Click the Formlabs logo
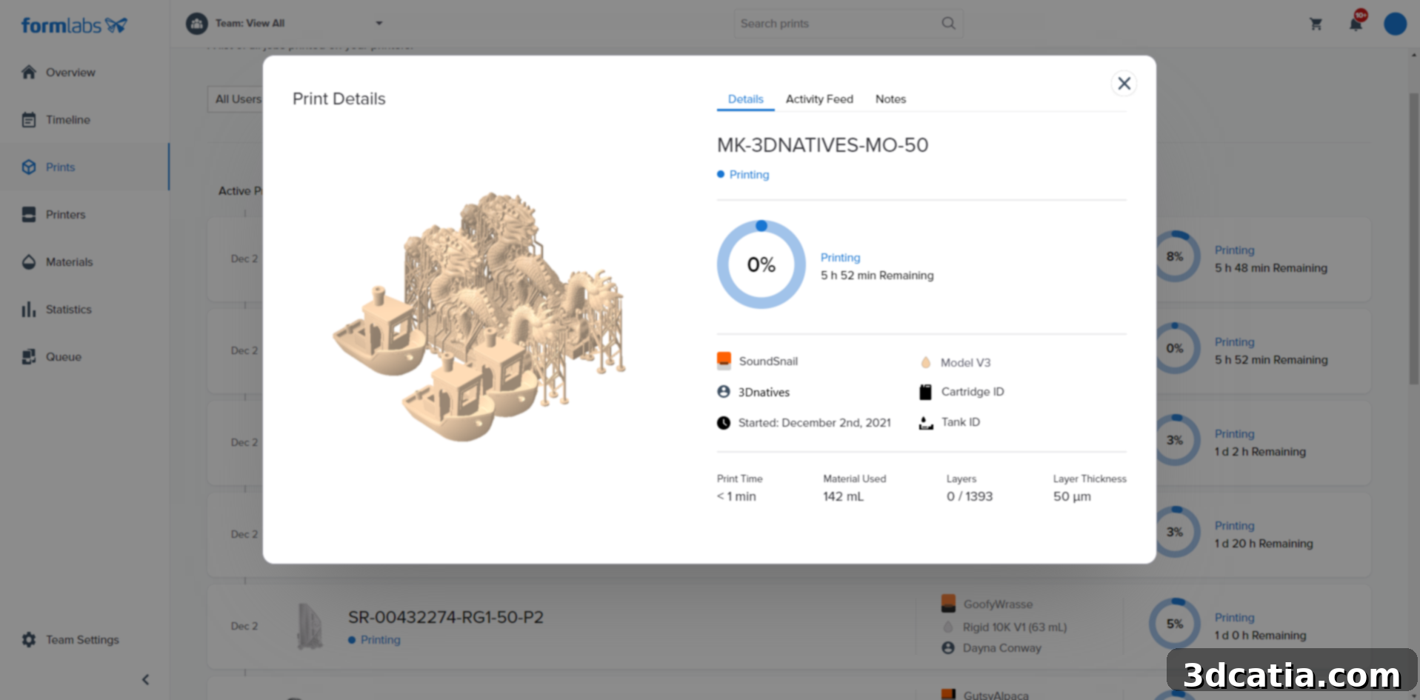Screen dimensions: 1420x700 coord(74,25)
